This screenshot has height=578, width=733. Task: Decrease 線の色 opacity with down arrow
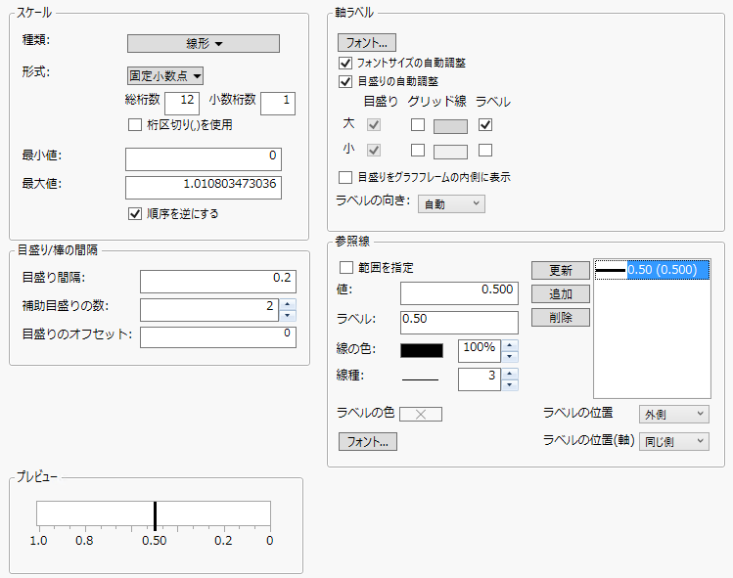click(510, 357)
